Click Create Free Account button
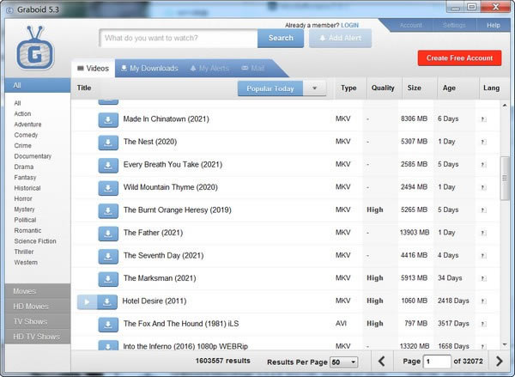Image resolution: width=515 pixels, height=377 pixels. pos(459,58)
